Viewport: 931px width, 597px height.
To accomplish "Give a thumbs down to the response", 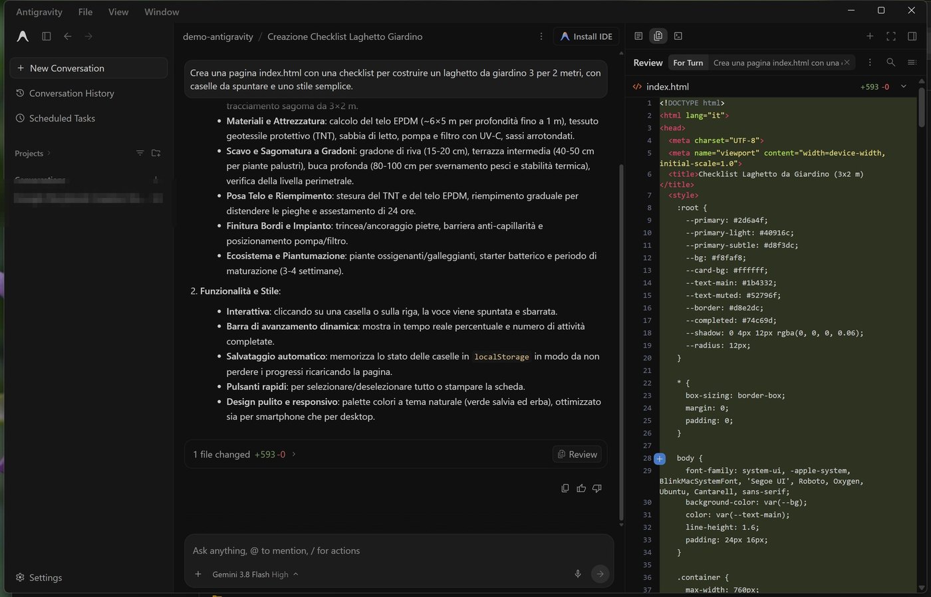I will (597, 488).
